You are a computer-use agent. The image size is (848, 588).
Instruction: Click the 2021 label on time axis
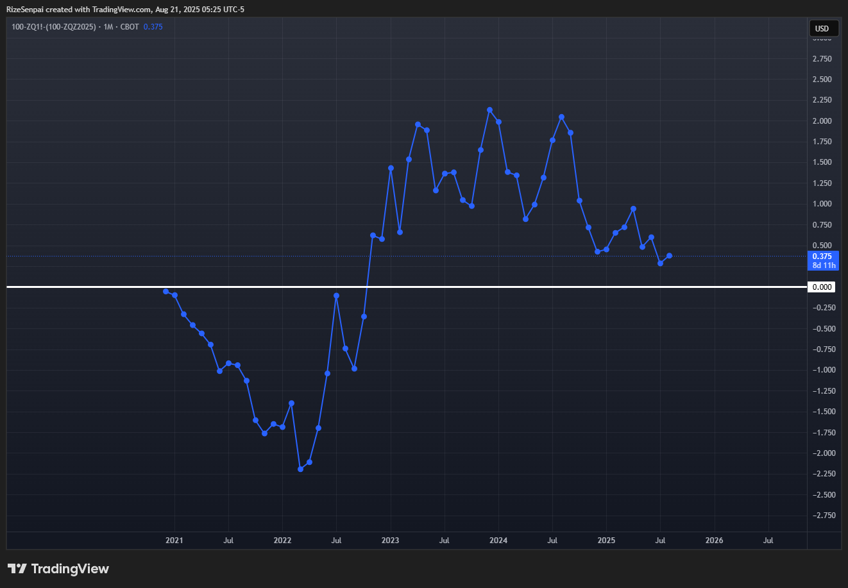pos(174,541)
